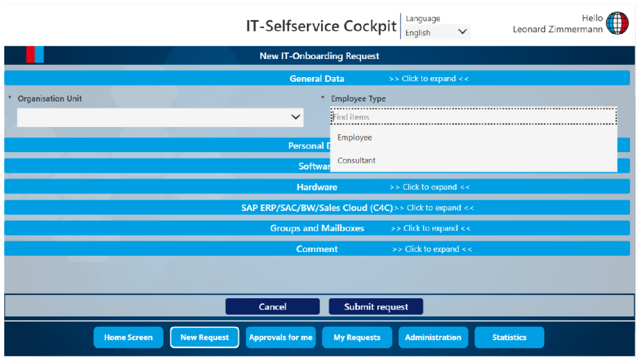
Task: Open the Statistics page
Action: (509, 338)
